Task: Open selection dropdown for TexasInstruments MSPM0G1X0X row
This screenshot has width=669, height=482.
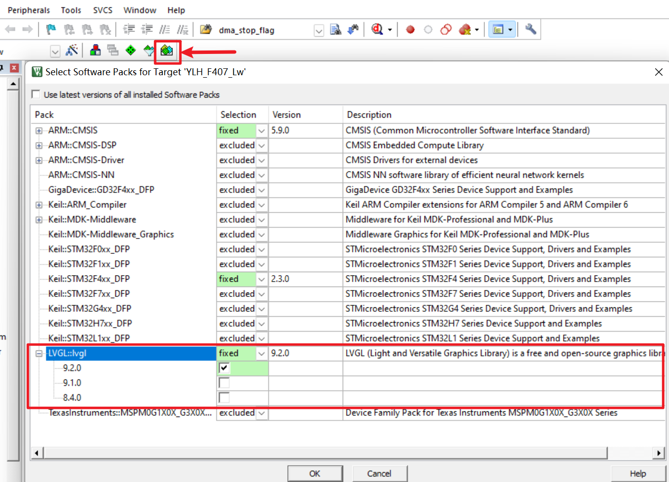Action: (x=261, y=413)
